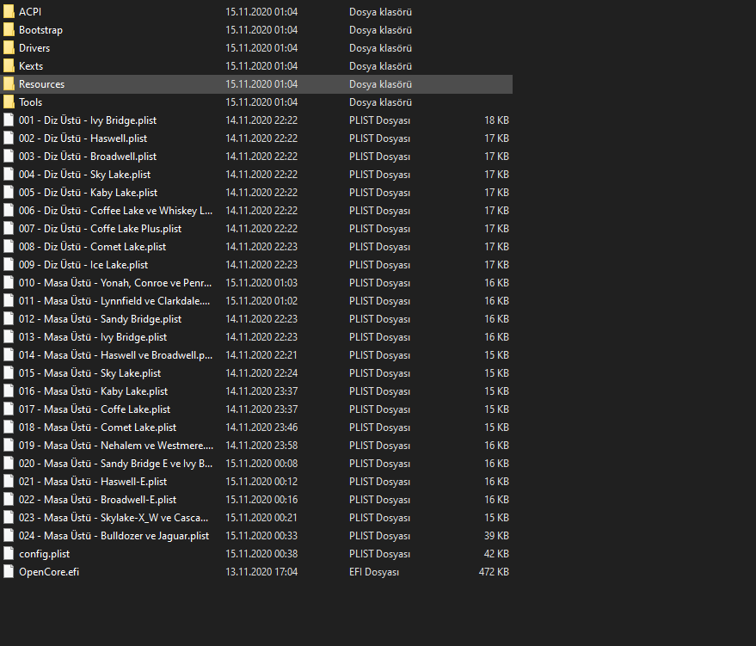The height and width of the screenshot is (646, 756).
Task: Click the Resources folder icon
Action: 9,84
